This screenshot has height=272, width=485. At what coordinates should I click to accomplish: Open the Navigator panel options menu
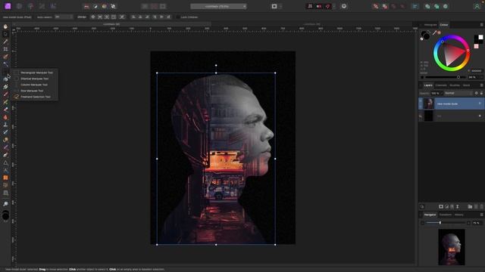click(481, 215)
